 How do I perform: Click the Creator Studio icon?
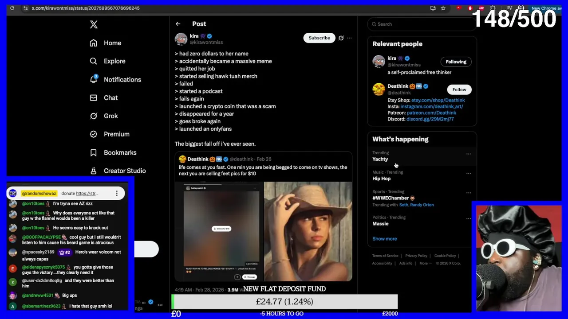click(94, 171)
